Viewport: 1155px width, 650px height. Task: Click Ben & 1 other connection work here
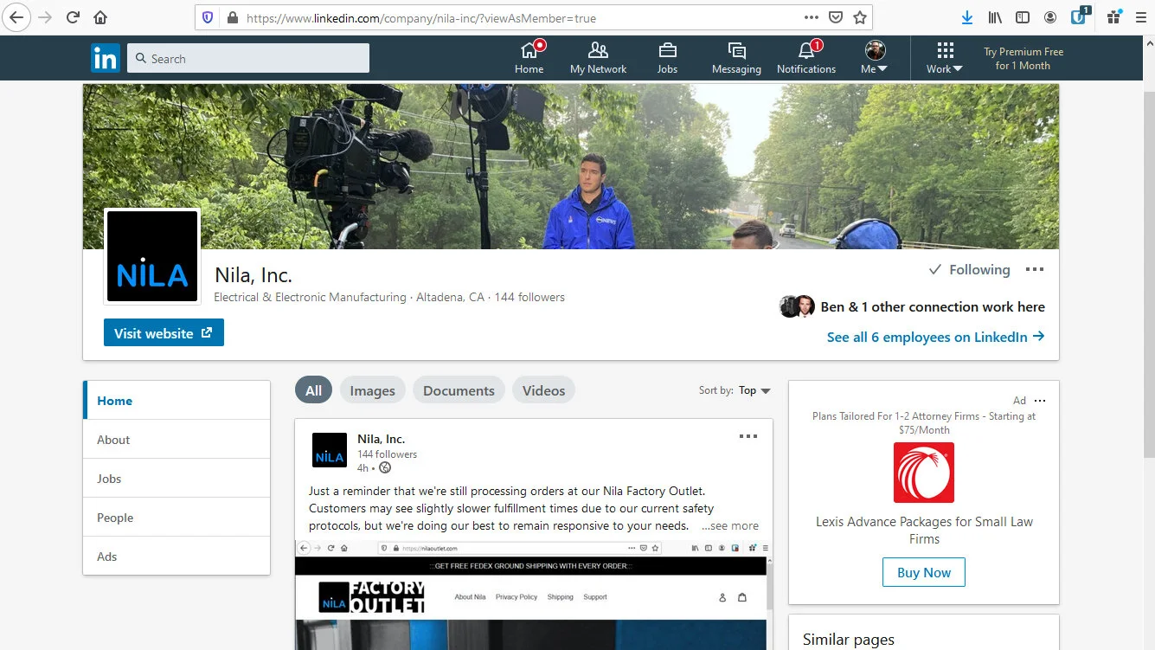coord(933,306)
